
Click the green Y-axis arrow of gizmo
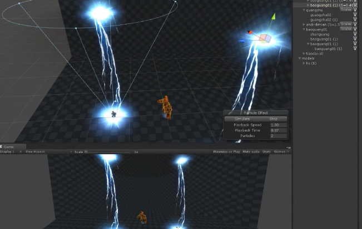(273, 16)
